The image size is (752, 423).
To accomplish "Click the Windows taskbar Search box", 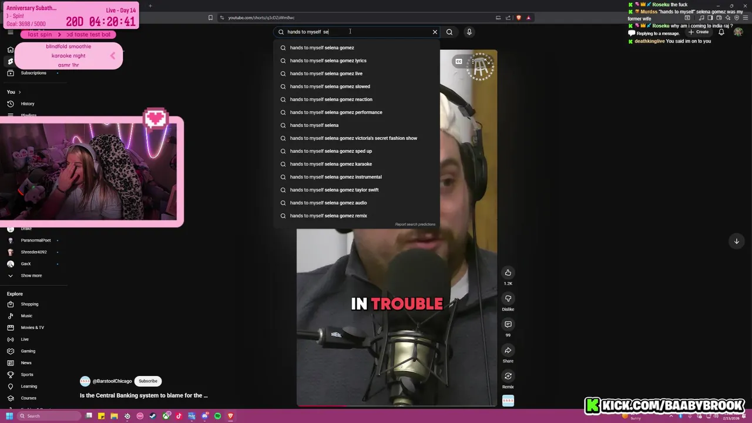I will [49, 416].
